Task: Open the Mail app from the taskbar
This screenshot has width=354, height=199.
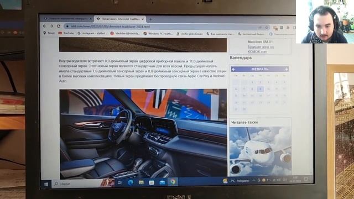Action: [162, 182]
